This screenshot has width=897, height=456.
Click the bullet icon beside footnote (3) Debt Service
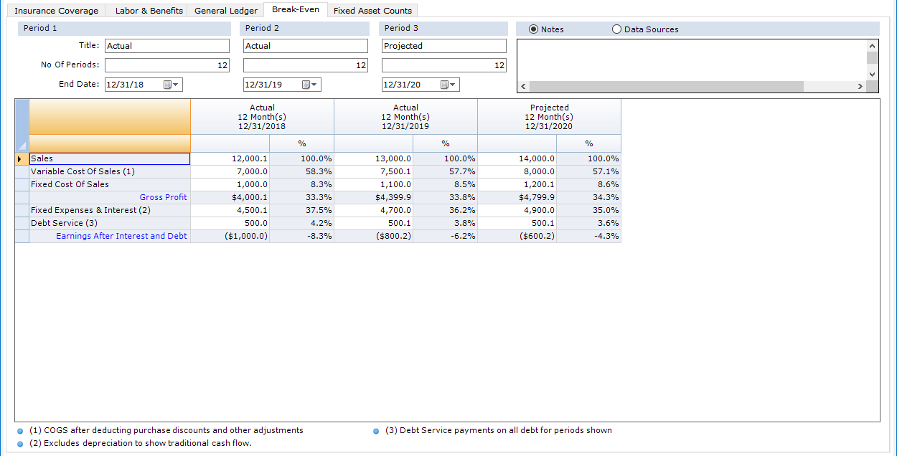click(x=376, y=432)
